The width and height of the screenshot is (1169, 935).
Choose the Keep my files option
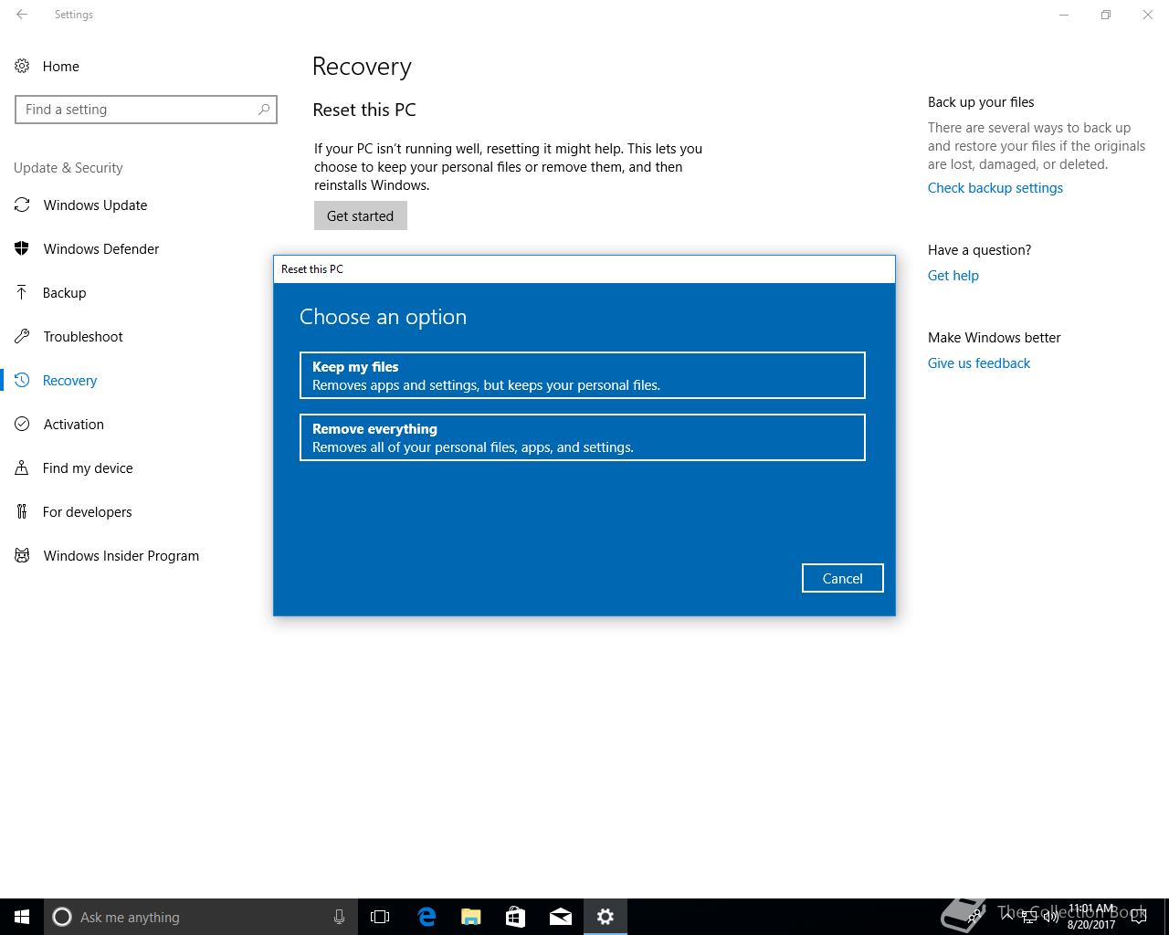coord(582,375)
